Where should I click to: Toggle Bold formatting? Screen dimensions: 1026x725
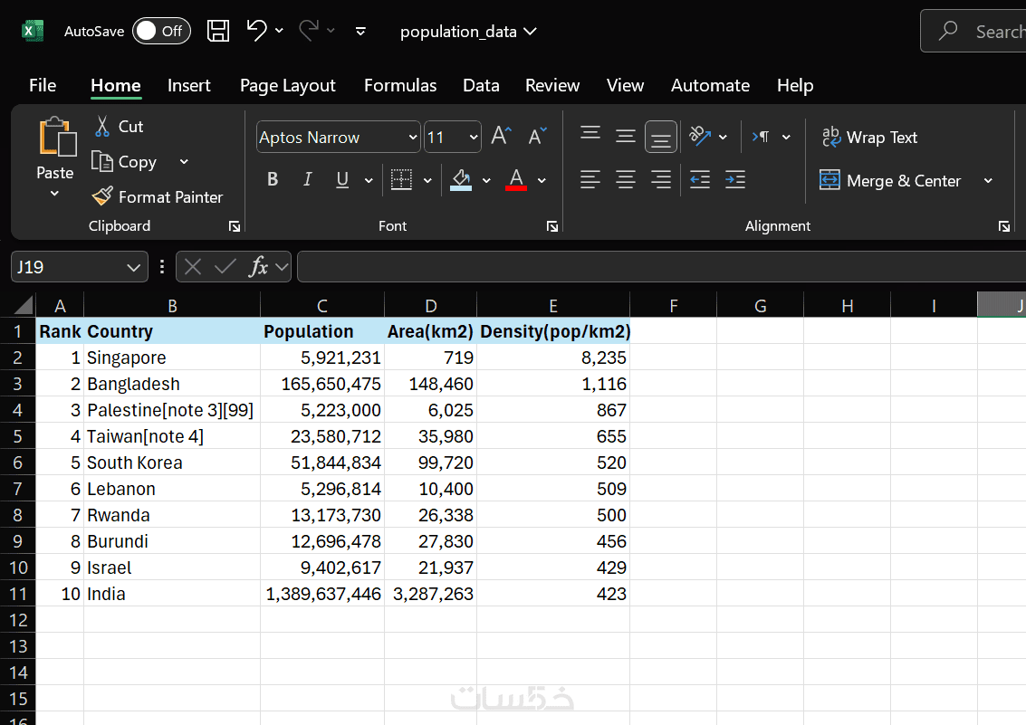(x=273, y=180)
